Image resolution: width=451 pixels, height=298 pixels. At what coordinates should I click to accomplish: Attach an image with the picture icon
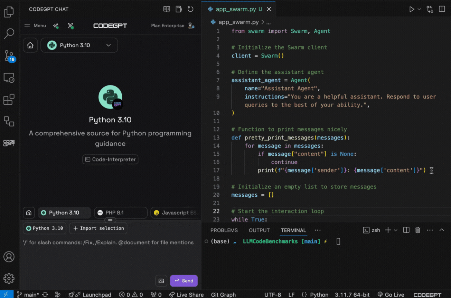[161, 281]
